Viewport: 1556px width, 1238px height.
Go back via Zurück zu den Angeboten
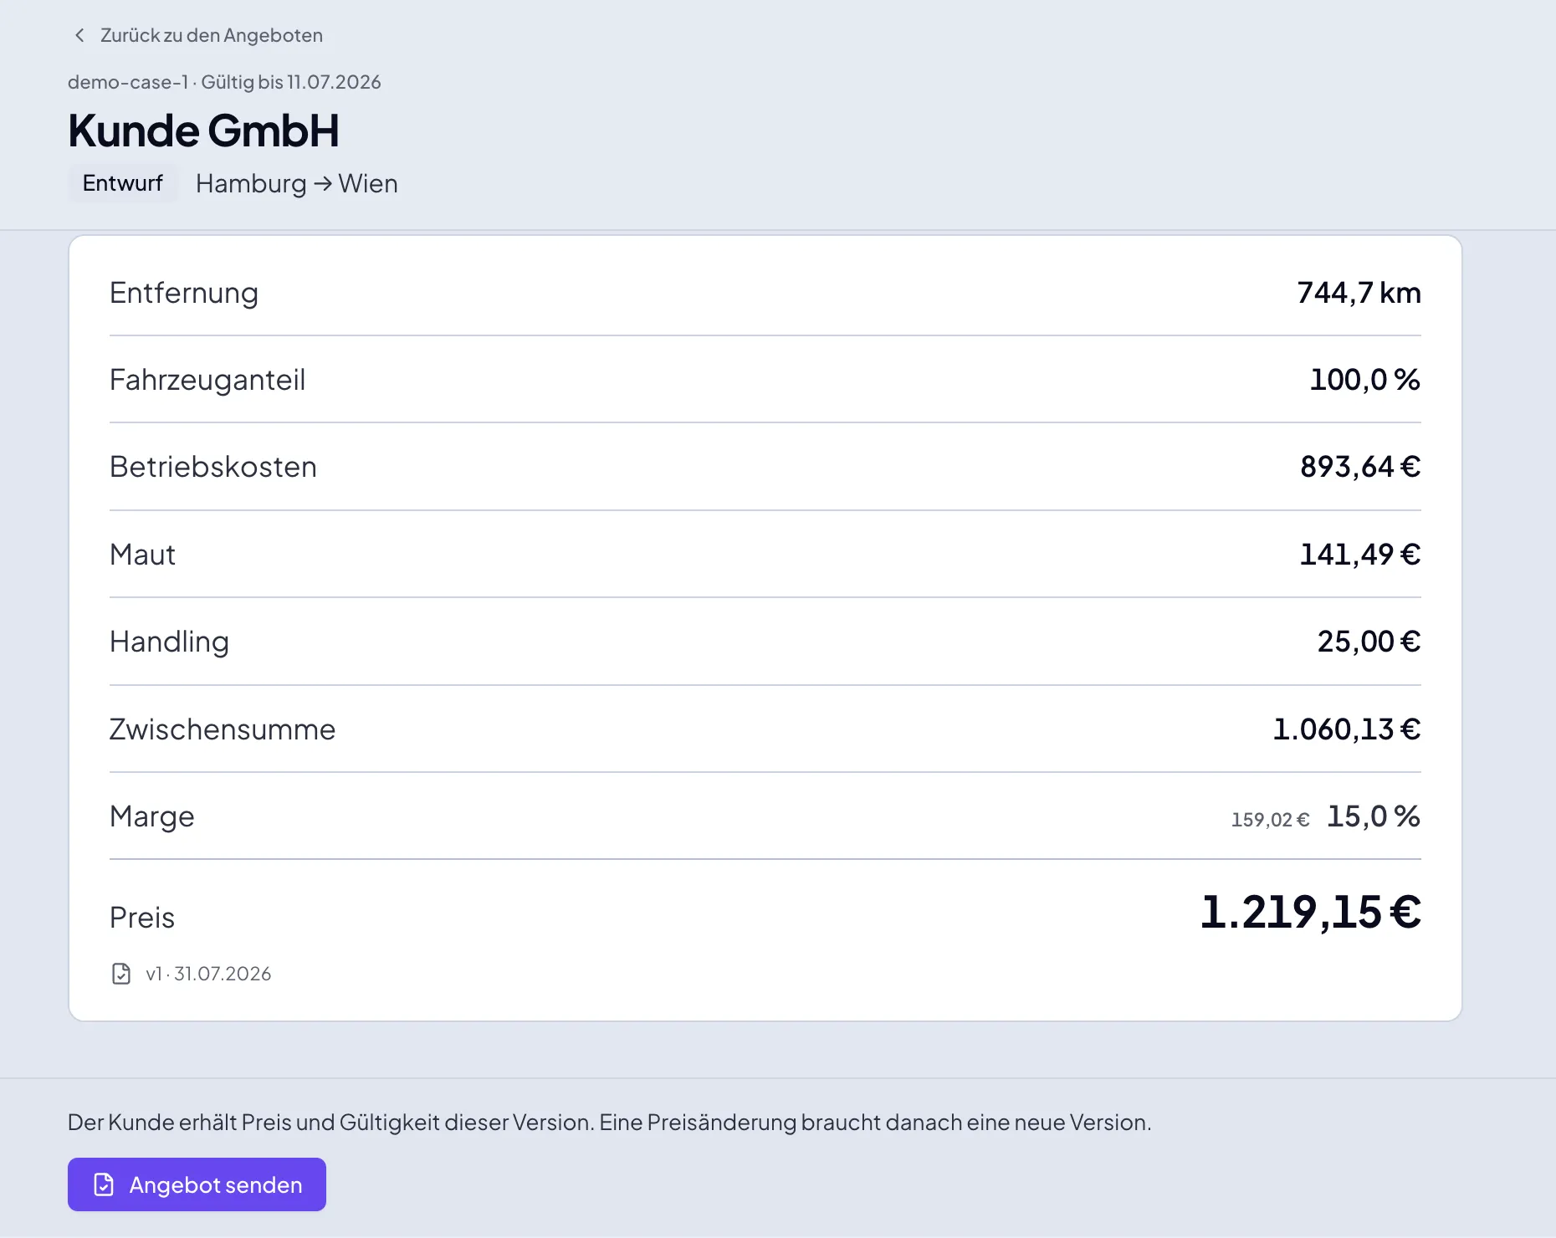(x=198, y=35)
